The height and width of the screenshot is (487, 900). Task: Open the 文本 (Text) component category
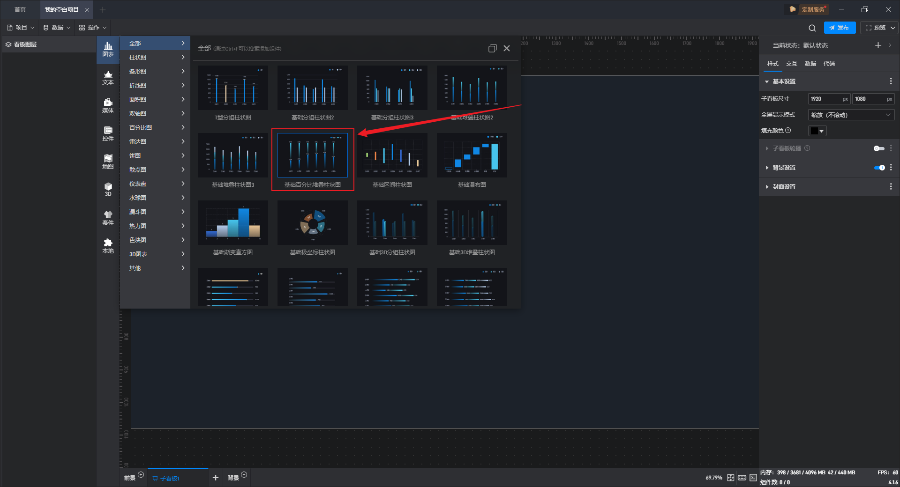[x=108, y=78]
